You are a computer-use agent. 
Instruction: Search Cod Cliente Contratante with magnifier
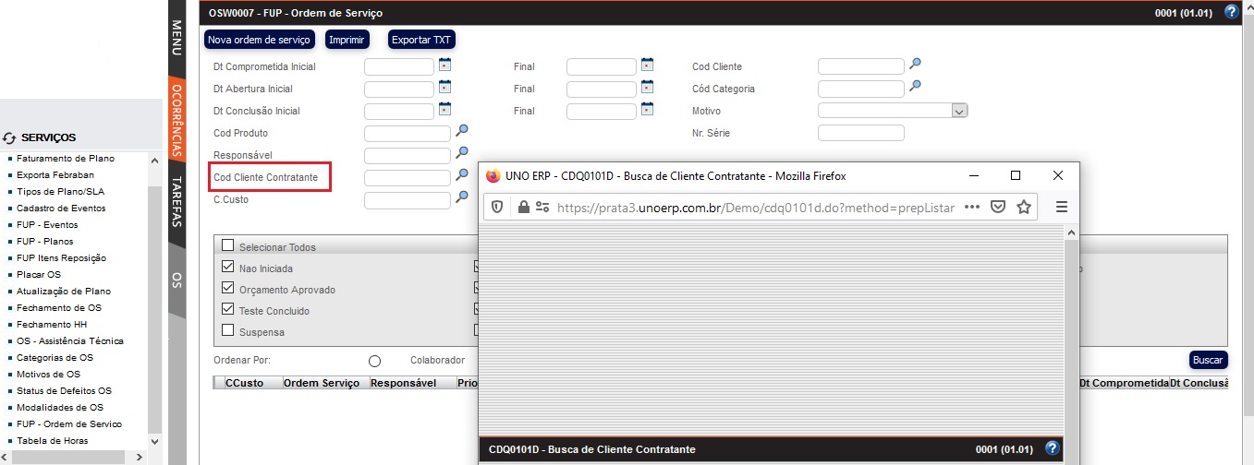(x=463, y=175)
